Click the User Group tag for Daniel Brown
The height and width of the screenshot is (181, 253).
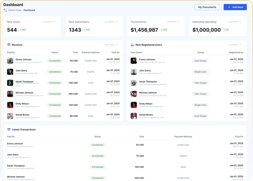[x=200, y=116]
